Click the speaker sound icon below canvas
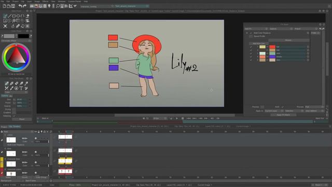 [x=144, y=118]
